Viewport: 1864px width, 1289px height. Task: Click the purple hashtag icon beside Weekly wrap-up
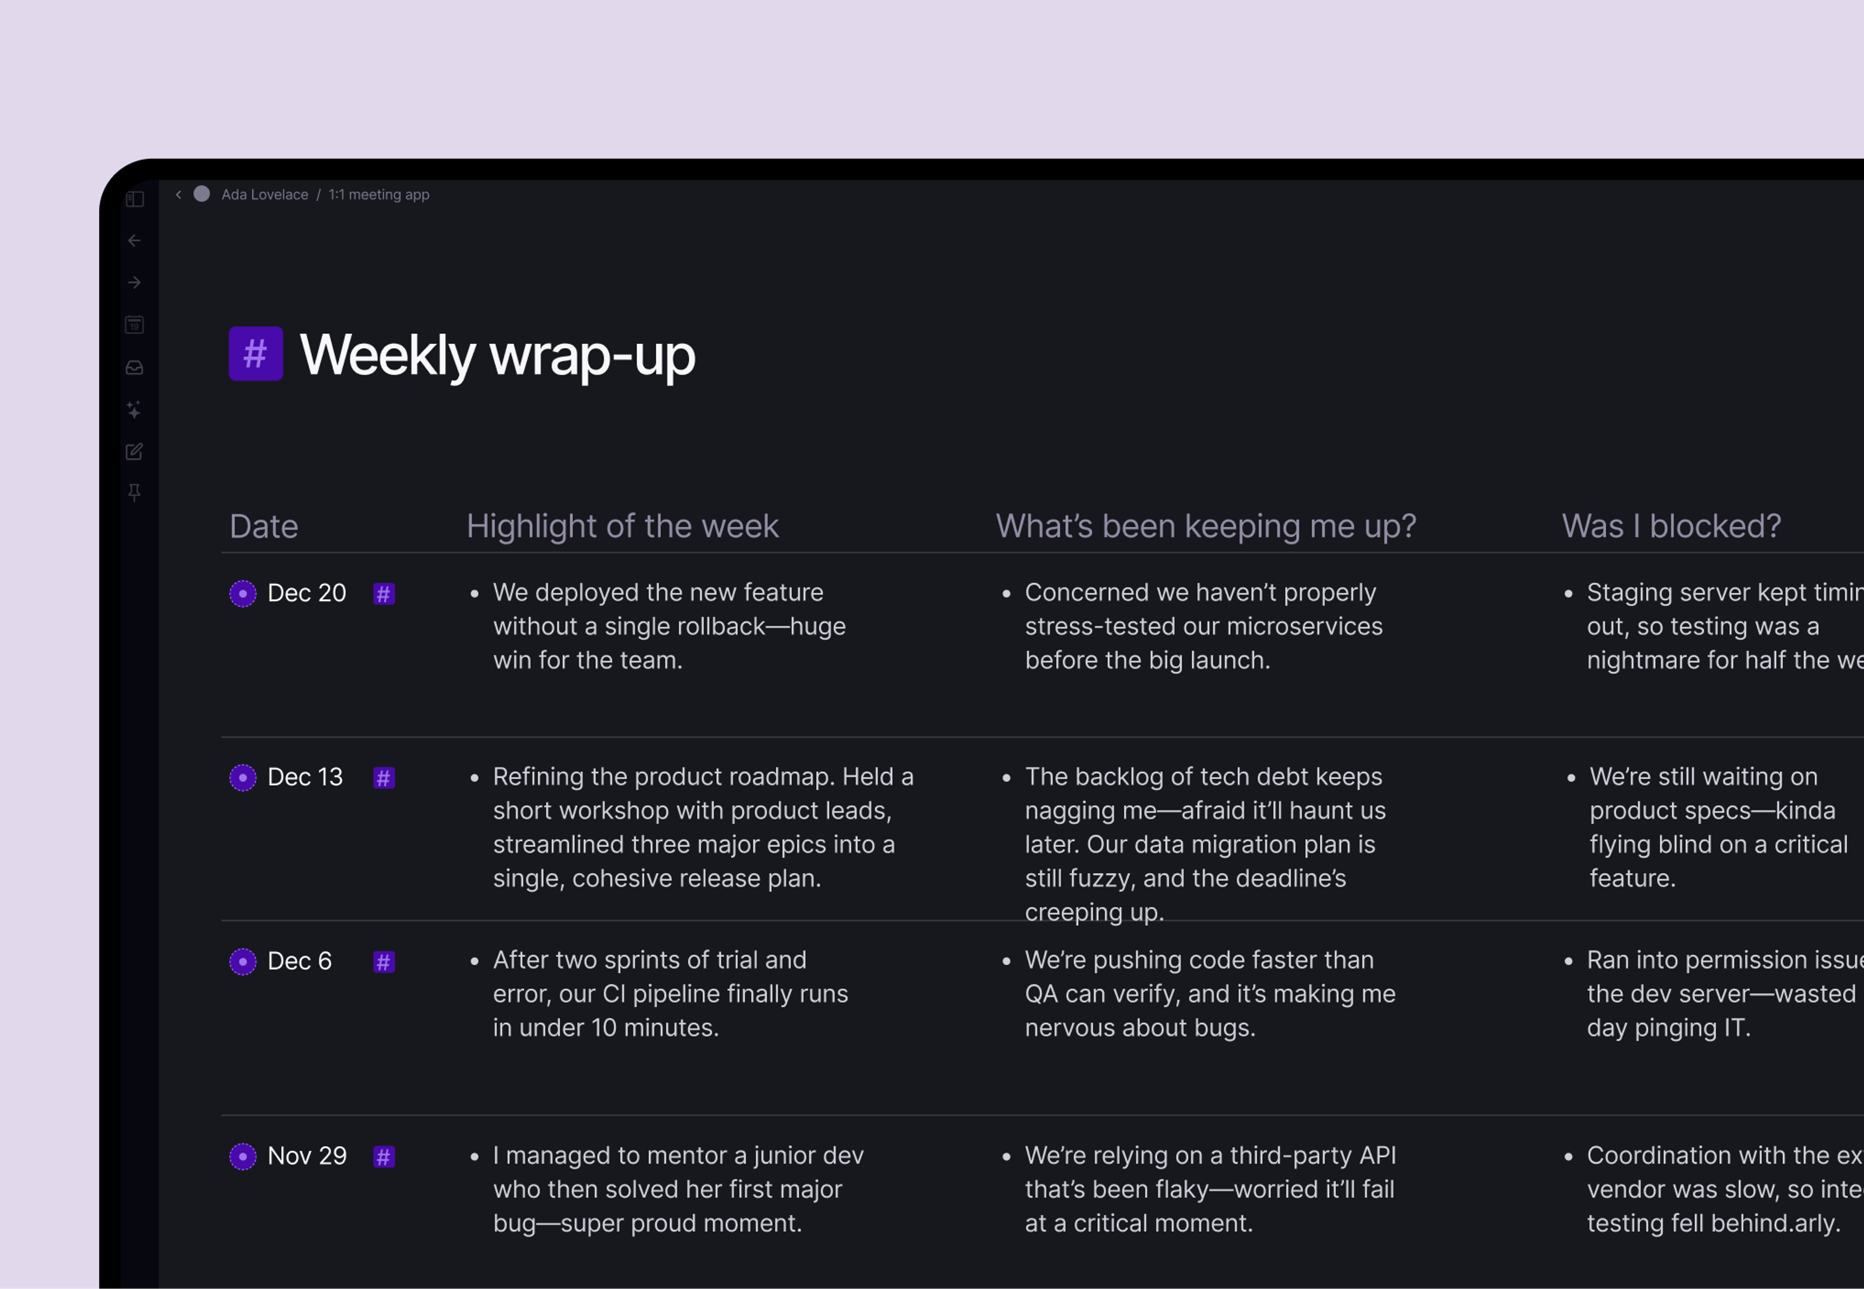pyautogui.click(x=255, y=354)
